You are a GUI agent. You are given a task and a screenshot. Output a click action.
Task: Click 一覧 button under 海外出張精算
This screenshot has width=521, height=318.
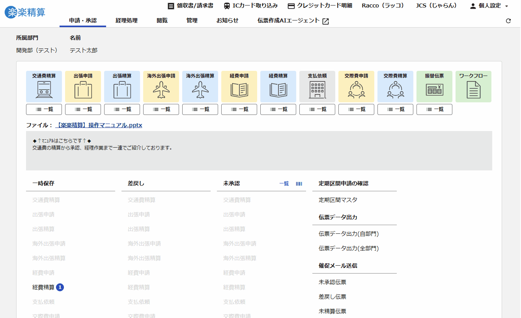200,109
